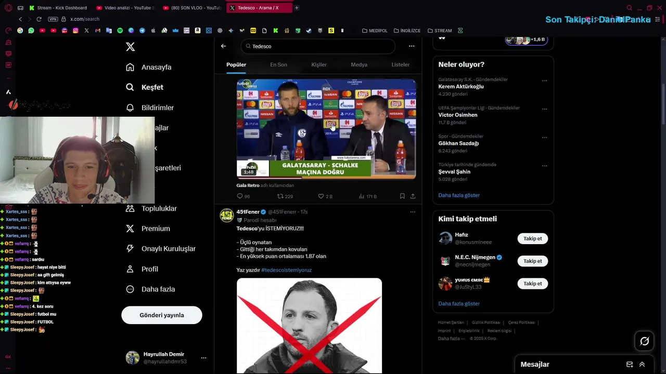Click the page vertical scrollbar
The image size is (666, 374).
[x=663, y=104]
